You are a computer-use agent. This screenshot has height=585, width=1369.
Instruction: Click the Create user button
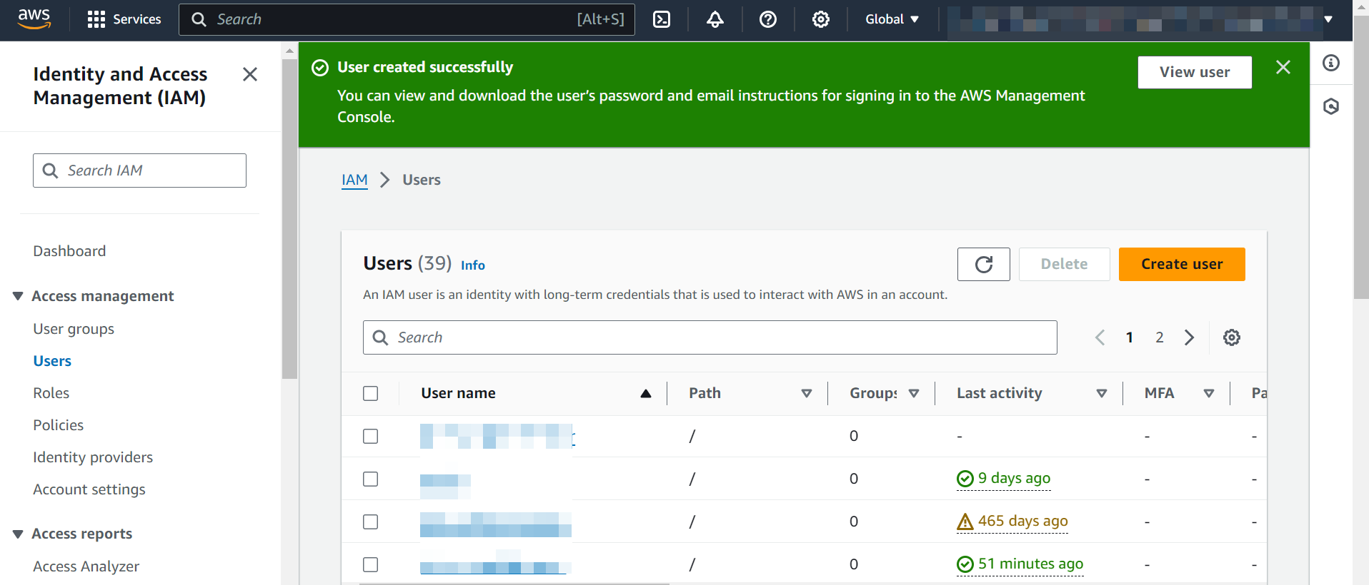pos(1182,264)
